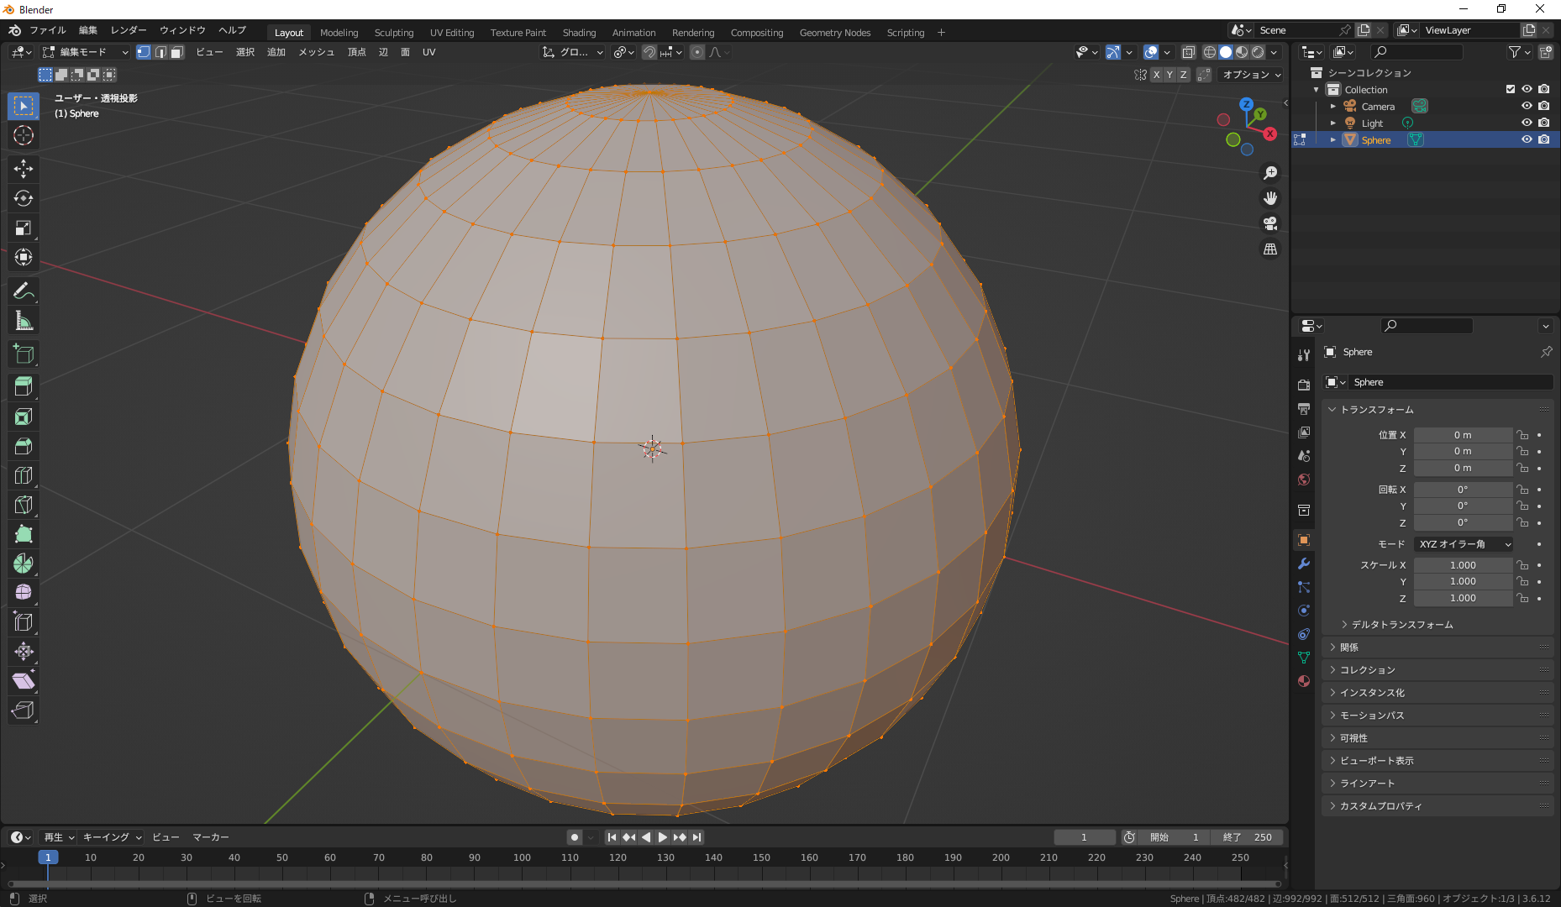
Task: Activate the Knife tool
Action: pyautogui.click(x=24, y=505)
